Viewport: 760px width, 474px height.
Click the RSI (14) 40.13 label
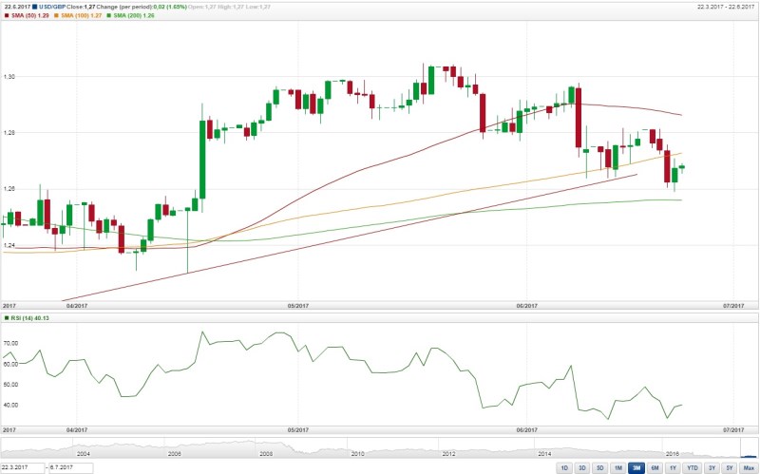(29, 318)
